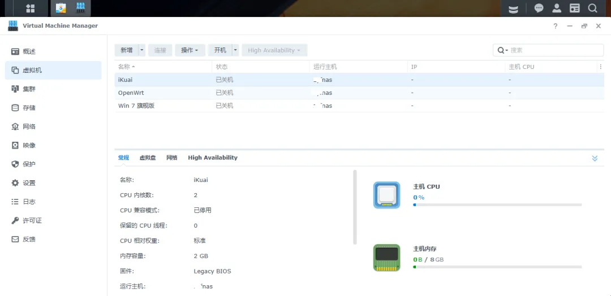
Task: Open the widgets panel icon
Action: click(575, 8)
